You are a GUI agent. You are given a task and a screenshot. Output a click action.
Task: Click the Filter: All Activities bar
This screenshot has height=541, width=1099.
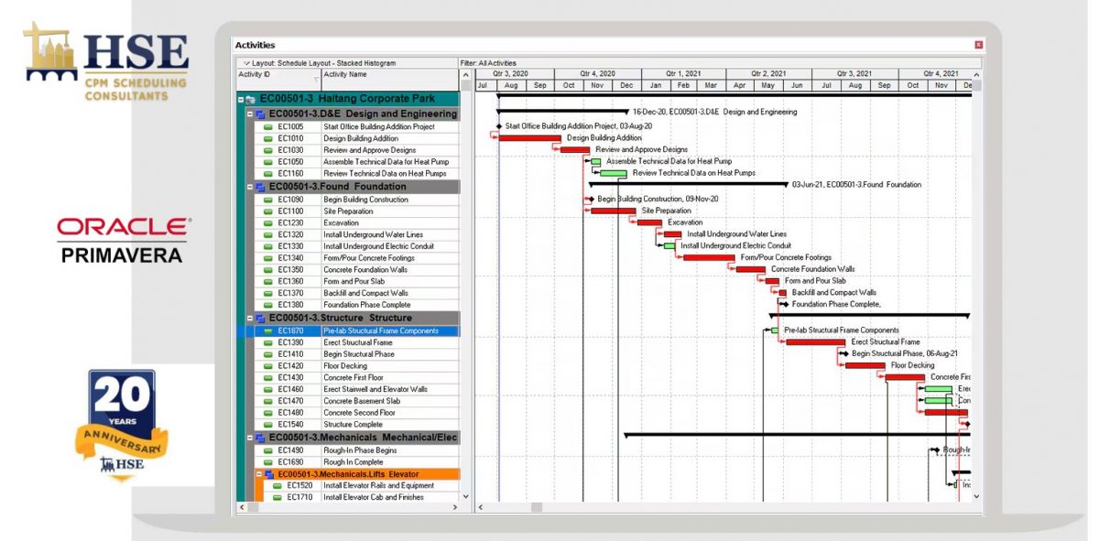pyautogui.click(x=720, y=63)
